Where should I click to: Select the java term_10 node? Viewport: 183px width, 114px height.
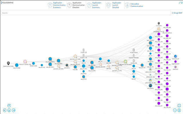click(x=75, y=56)
